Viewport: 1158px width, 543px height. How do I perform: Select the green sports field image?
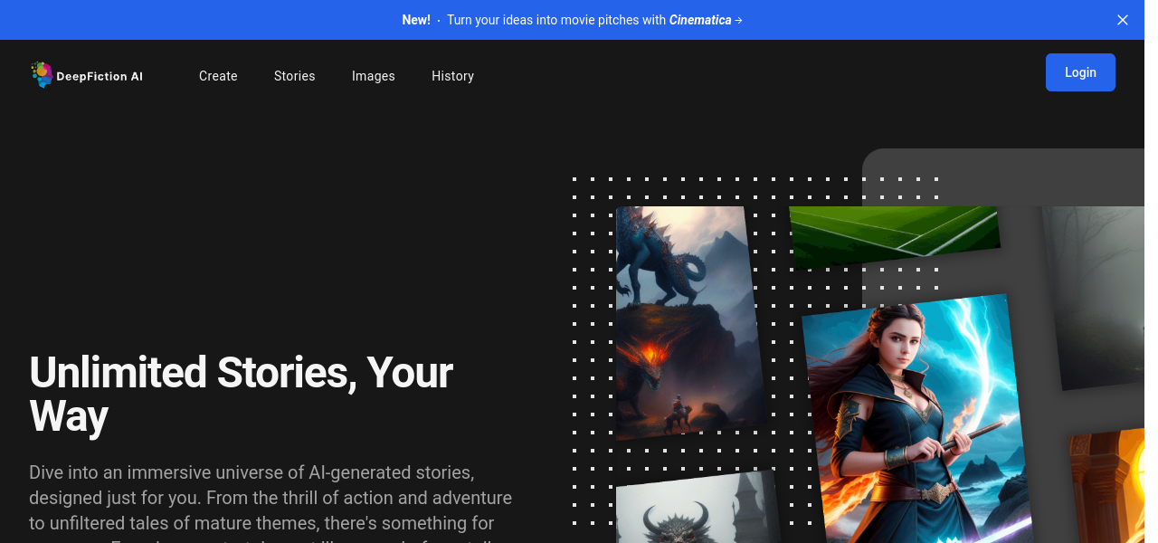894,235
